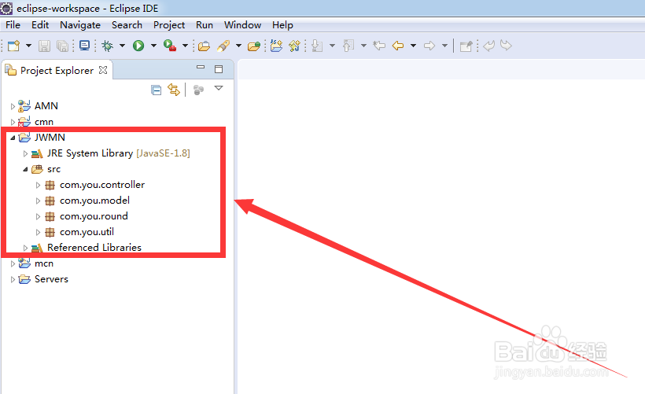Viewport: 645px width, 394px height.
Task: Click the Save floppy disk icon
Action: (44, 46)
